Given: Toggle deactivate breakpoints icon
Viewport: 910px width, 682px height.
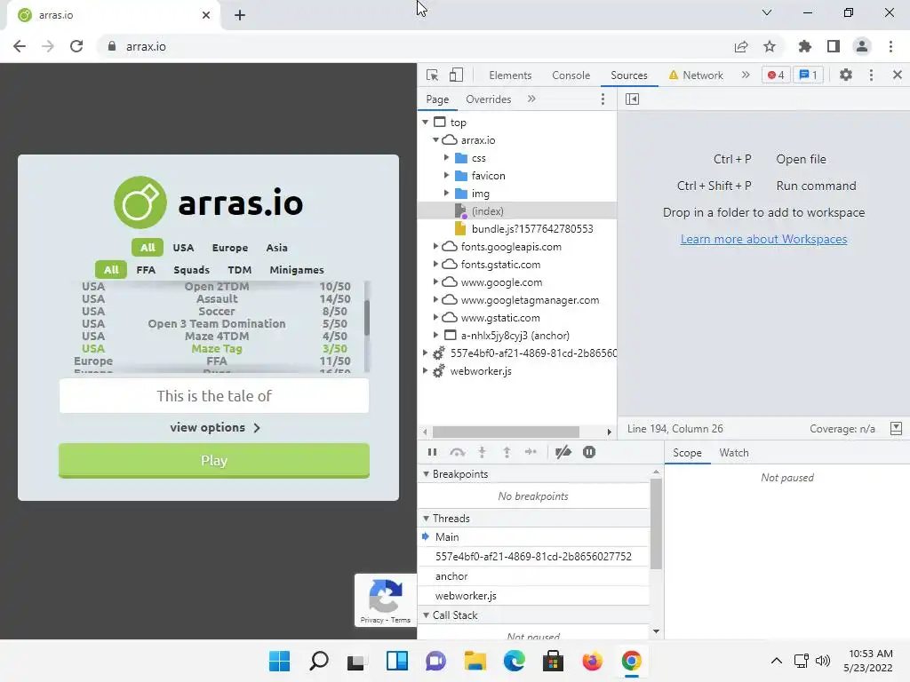Looking at the screenshot, I should 563,452.
